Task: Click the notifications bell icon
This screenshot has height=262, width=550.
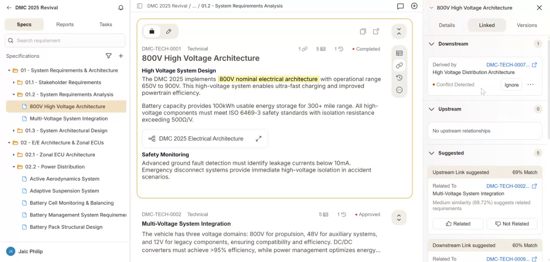Action: 121,8
